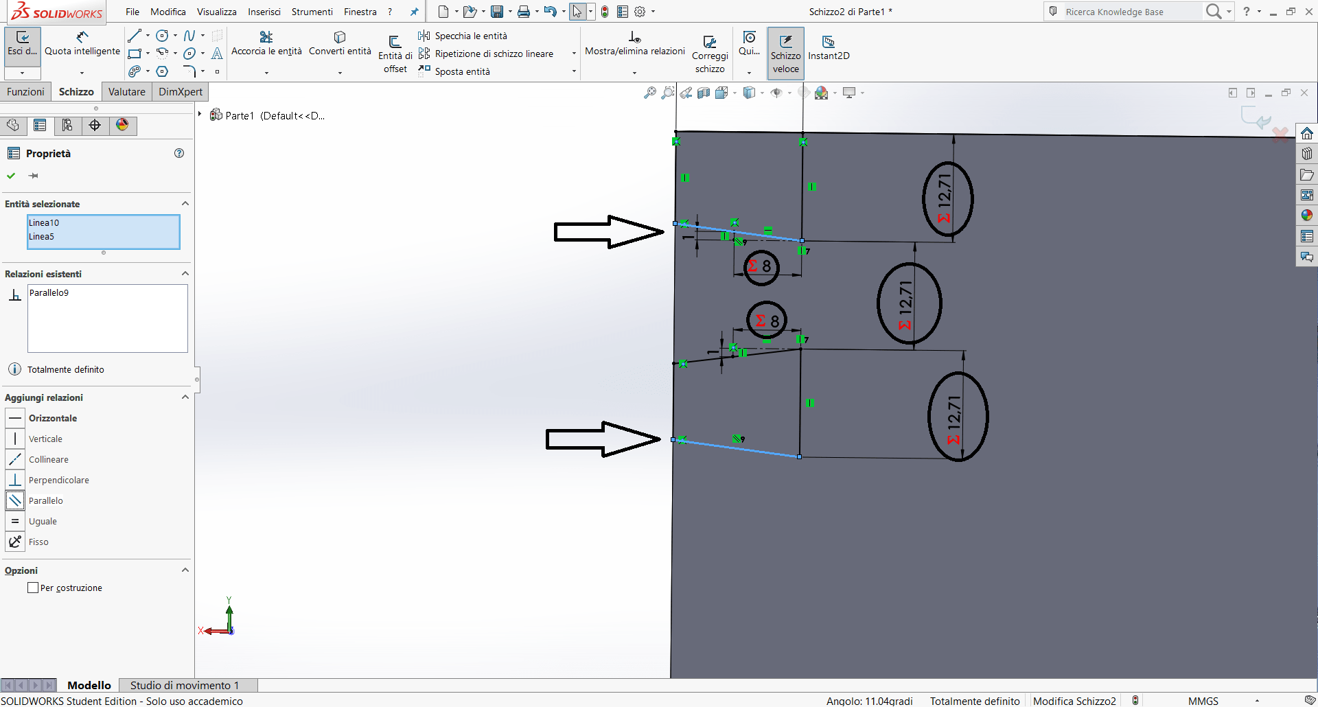Open Mostra/elimina relazioni dropdown arrow
1318x707 pixels.
634,73
